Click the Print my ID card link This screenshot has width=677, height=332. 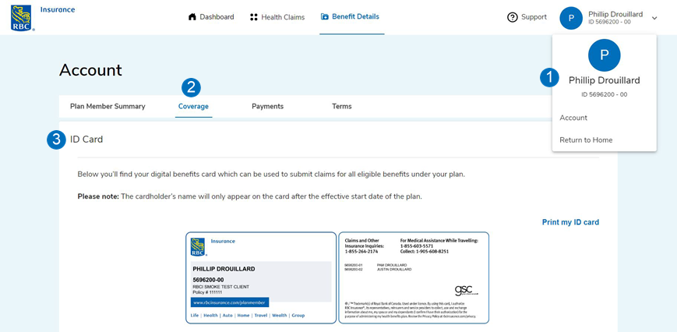click(570, 222)
